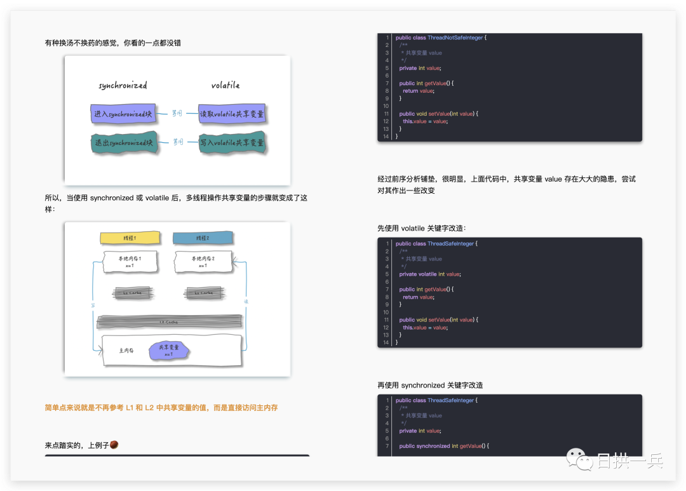The height and width of the screenshot is (491, 686).
Task: Select the yellow 线程1 box
Action: [x=130, y=238]
